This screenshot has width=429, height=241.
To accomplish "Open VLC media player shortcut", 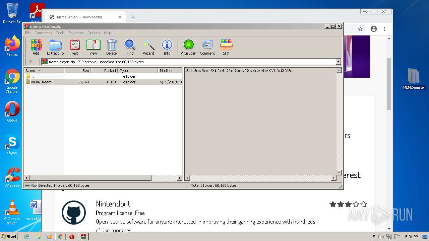I will pyautogui.click(x=12, y=212).
